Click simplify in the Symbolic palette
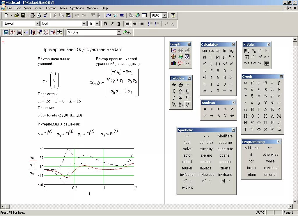Image resolution: width=298 pixels, height=216 pixels. coord(206,149)
